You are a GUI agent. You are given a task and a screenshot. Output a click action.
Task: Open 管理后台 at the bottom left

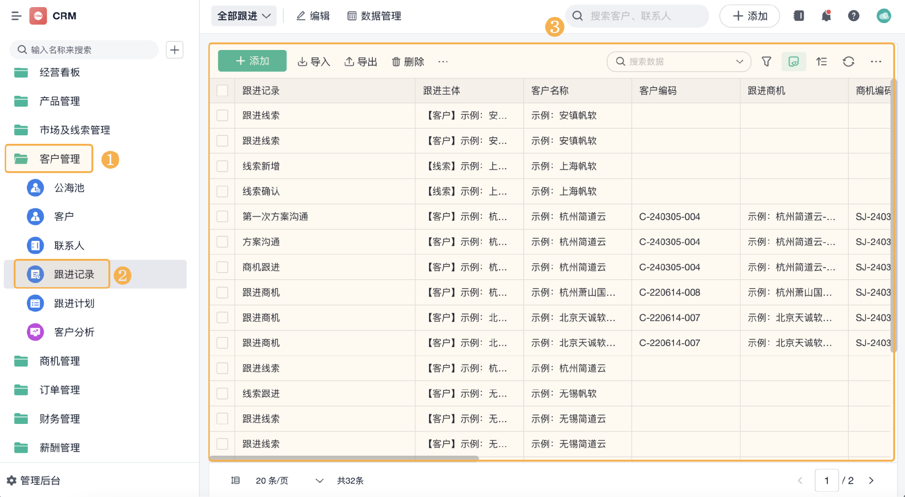[33, 480]
